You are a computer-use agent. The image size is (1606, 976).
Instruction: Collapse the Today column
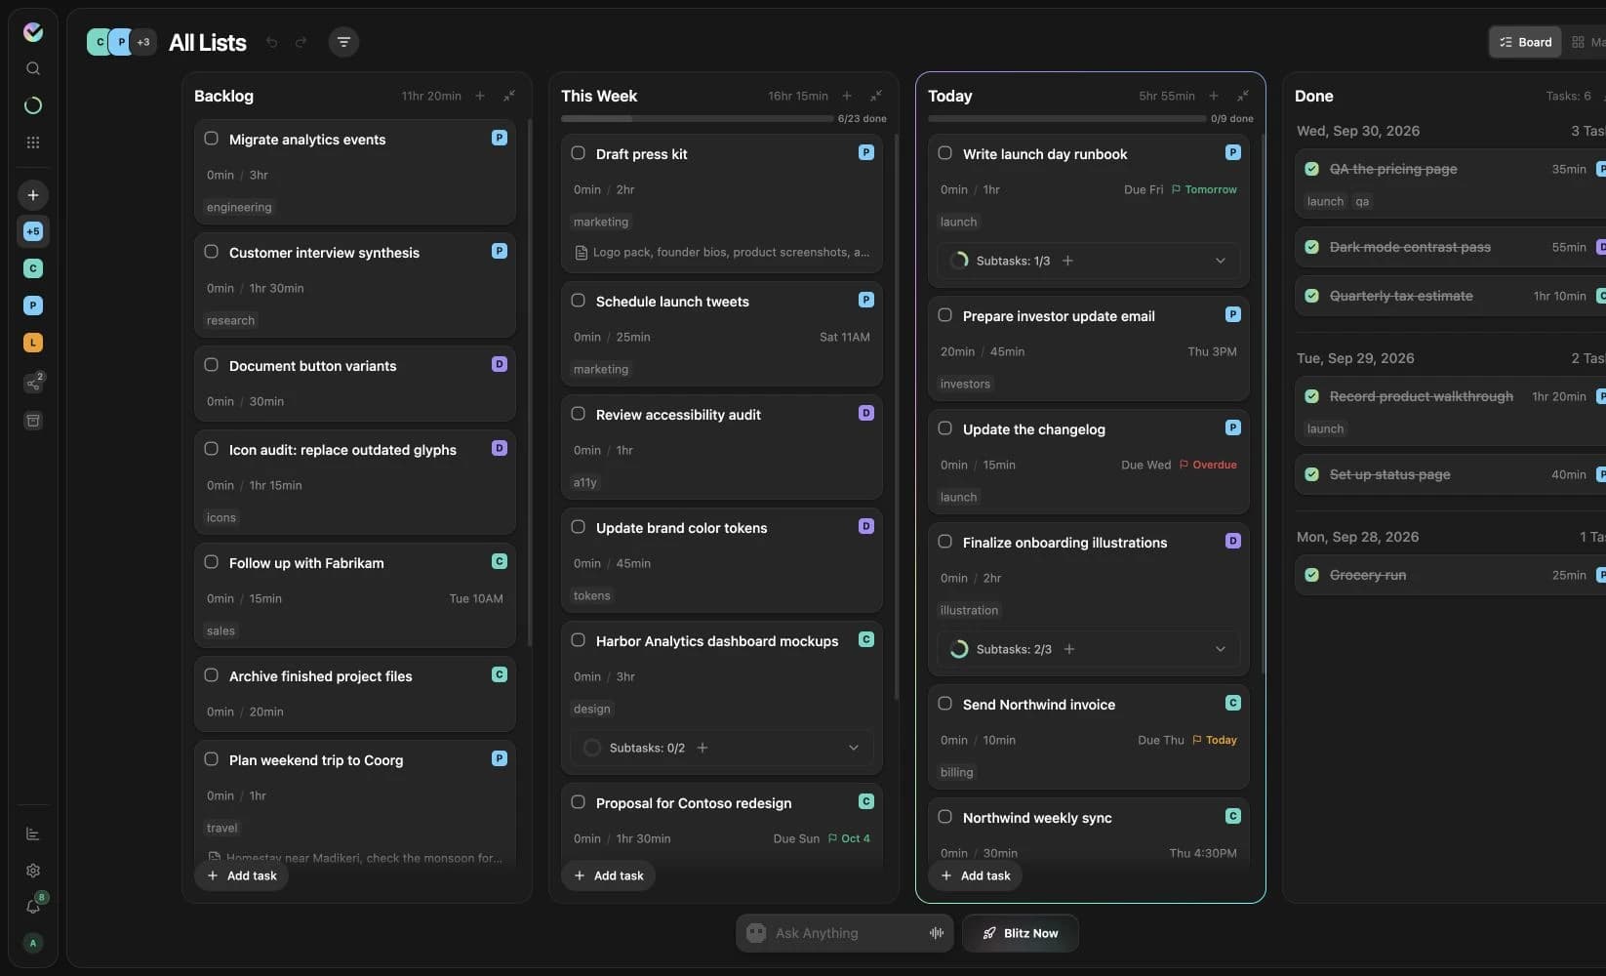coord(1243,96)
